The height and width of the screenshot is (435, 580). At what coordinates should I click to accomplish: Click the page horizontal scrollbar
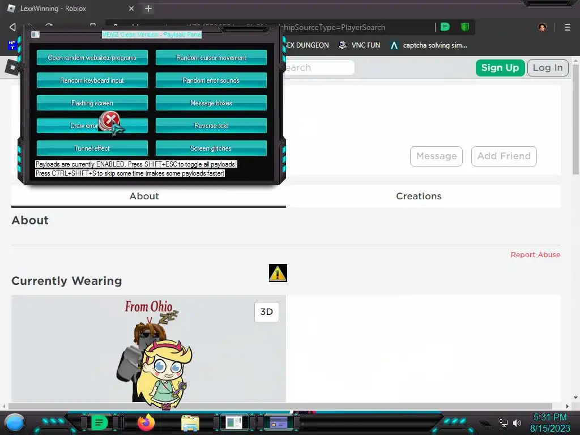[x=280, y=406]
